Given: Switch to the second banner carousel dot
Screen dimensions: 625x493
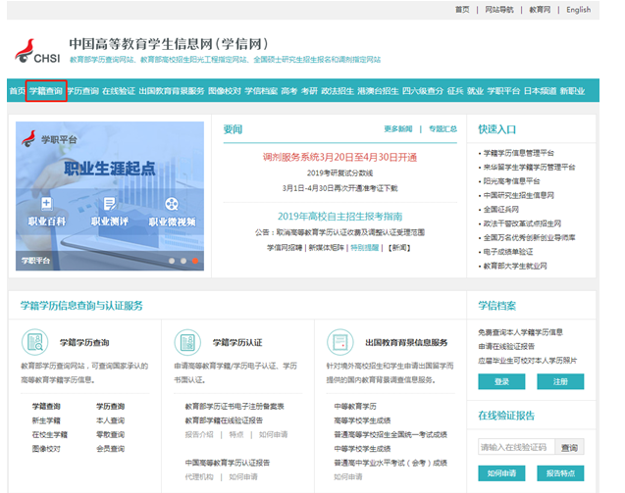Looking at the screenshot, I should (x=183, y=261).
